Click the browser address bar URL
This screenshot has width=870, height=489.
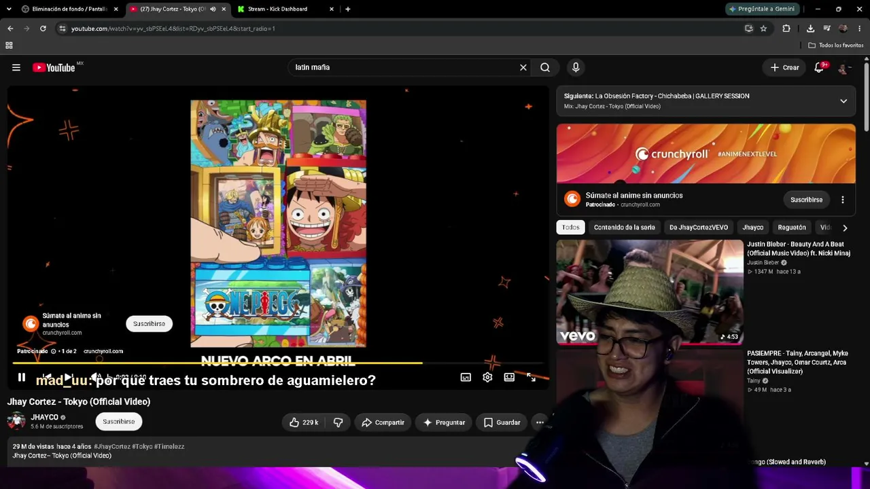click(x=173, y=29)
